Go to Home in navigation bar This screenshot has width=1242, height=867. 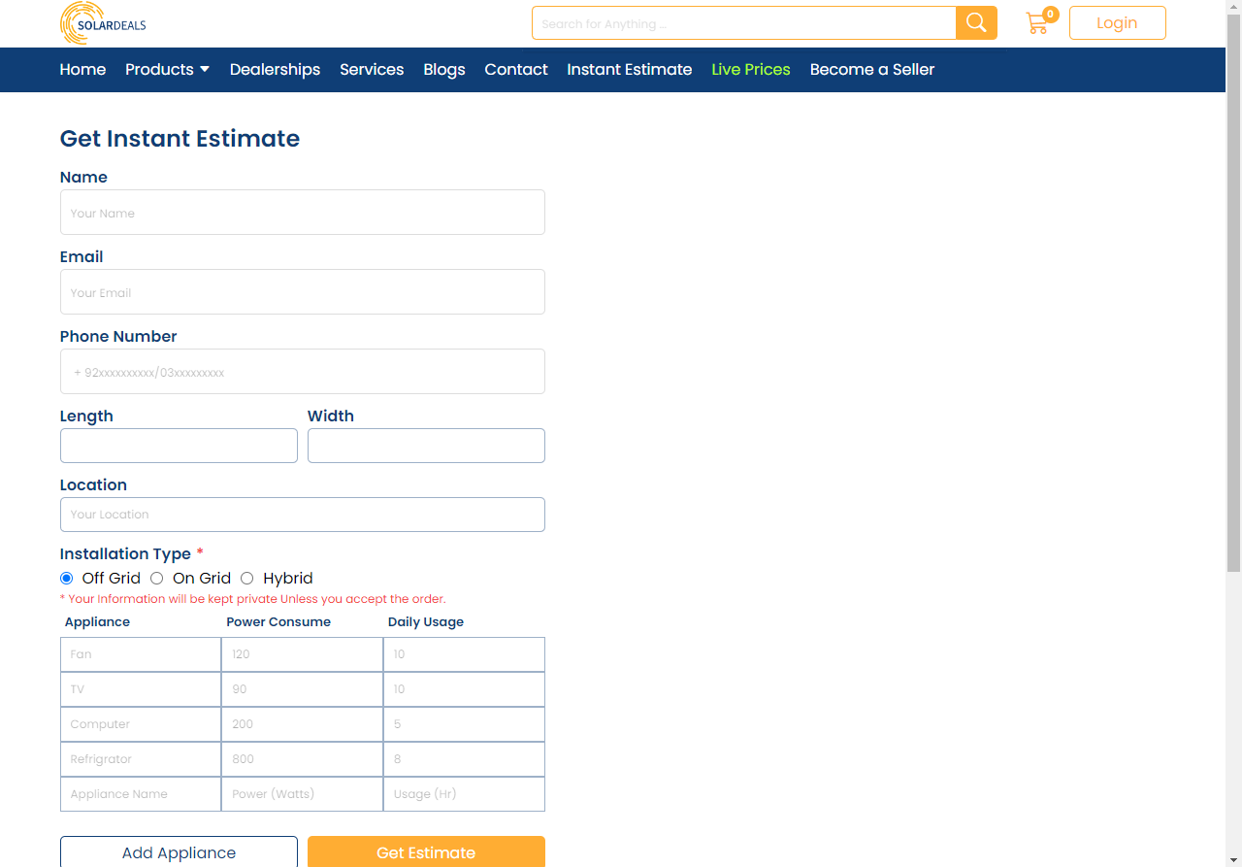(82, 70)
